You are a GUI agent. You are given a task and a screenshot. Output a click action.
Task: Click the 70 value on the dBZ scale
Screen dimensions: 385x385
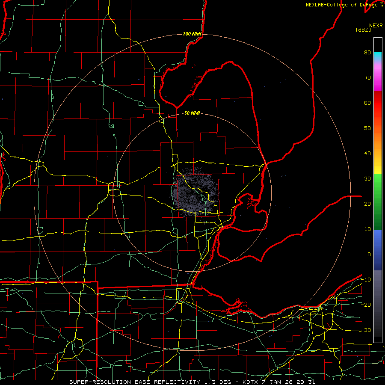367,78
